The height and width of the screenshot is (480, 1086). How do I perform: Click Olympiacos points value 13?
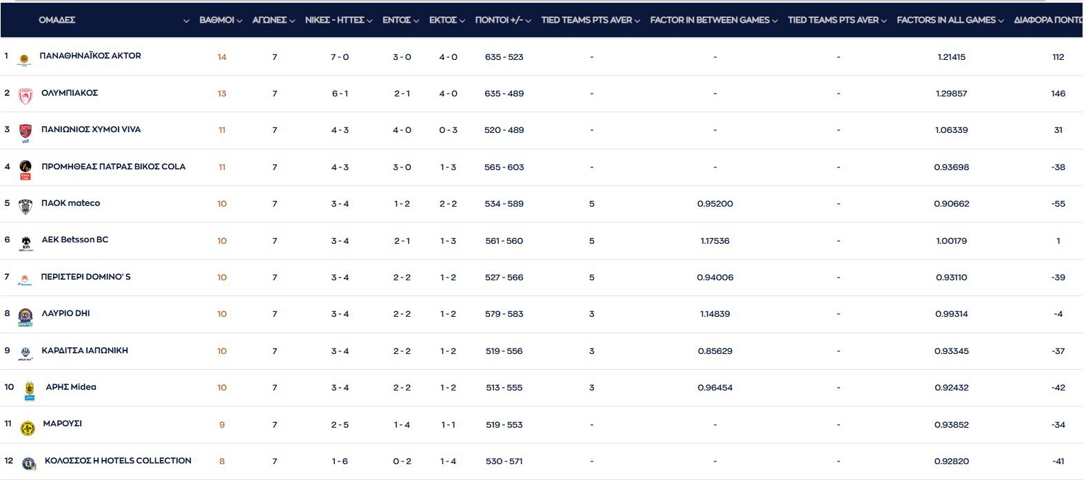point(222,94)
